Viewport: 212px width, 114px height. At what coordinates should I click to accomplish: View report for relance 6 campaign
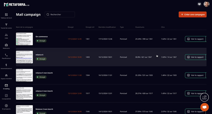point(195,57)
